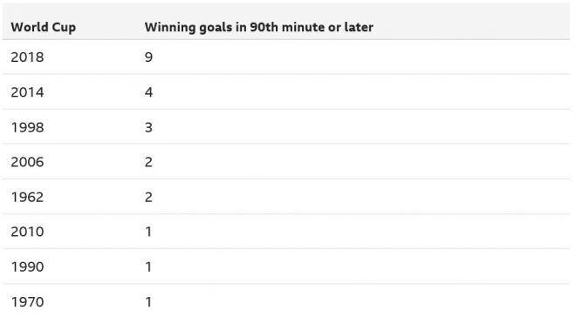Click the value 1 for 1990

(x=148, y=266)
